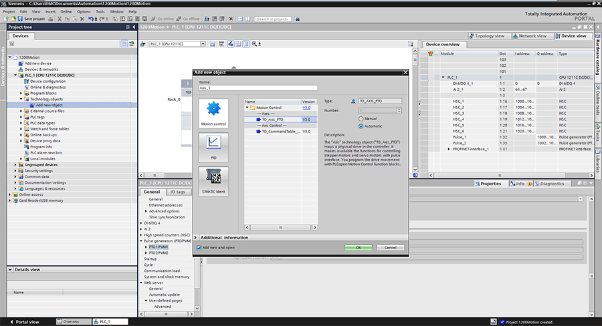602x326 pixels.
Task: Click Add new device in project tree
Action: click(38, 63)
